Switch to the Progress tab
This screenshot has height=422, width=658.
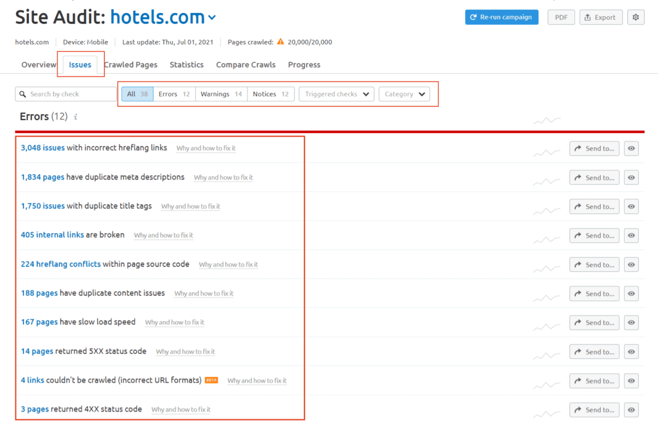[304, 65]
